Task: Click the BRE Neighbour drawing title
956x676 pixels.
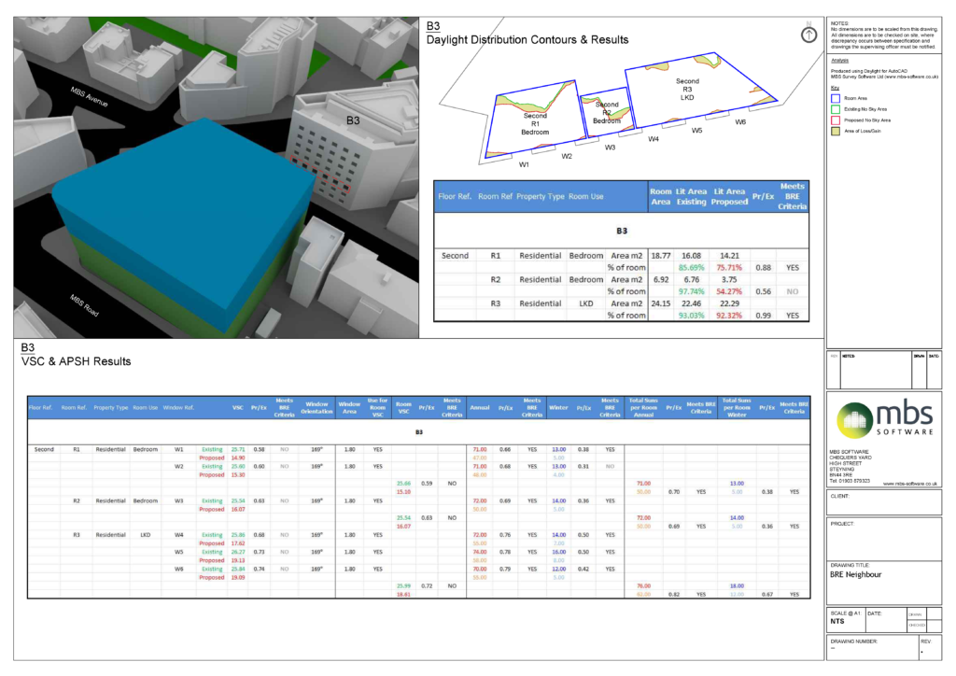Action: [x=857, y=575]
